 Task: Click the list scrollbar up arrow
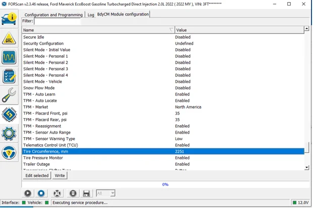pyautogui.click(x=306, y=29)
